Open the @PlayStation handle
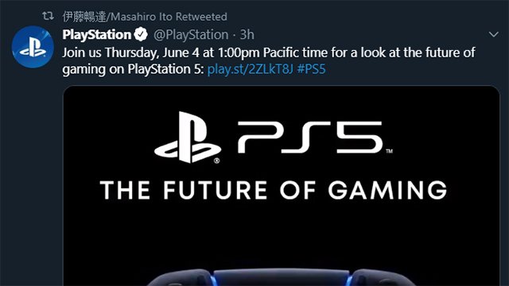This screenshot has height=286, width=509. click(191, 35)
